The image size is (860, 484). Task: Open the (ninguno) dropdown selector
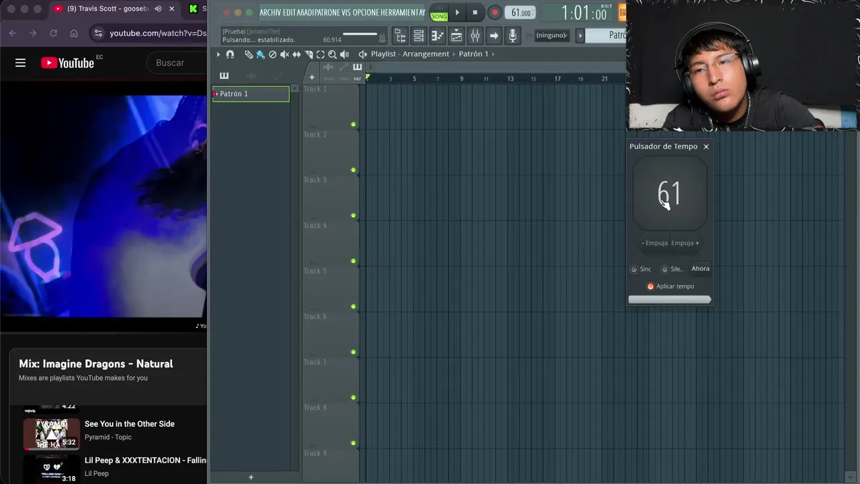pos(552,35)
